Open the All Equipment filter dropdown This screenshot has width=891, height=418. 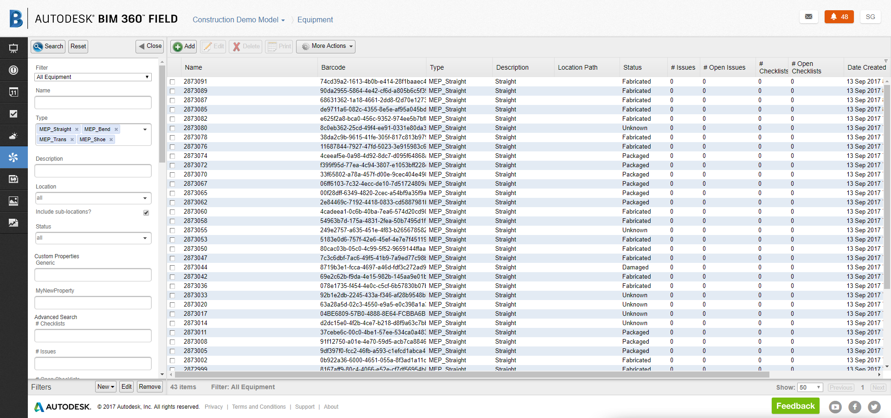(x=93, y=77)
